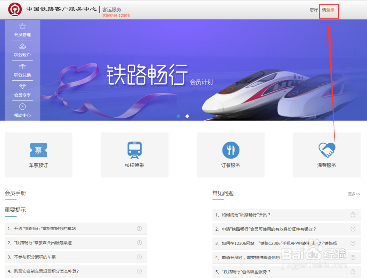Open FAQ 1、如何成为"铁路畅行"会员?
This screenshot has width=367, height=278.
[x=287, y=215]
